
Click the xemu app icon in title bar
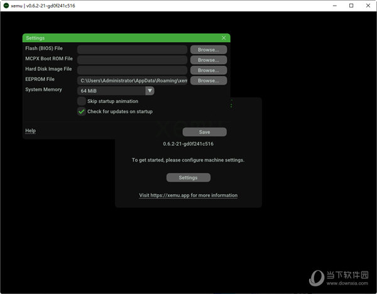6,6
